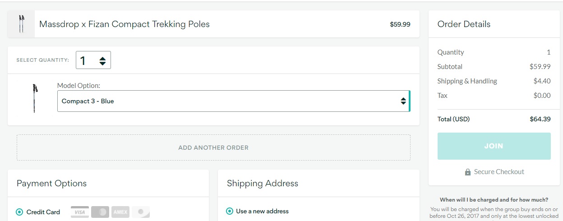Click the Compact 3 Blue pole image
Viewport: 563px width, 221px height.
click(x=35, y=98)
